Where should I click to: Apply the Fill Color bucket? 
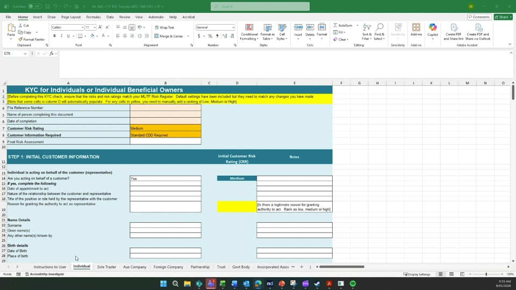point(92,36)
